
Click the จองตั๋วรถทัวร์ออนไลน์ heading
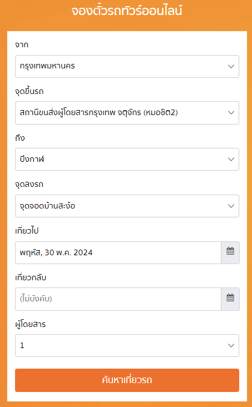click(127, 11)
